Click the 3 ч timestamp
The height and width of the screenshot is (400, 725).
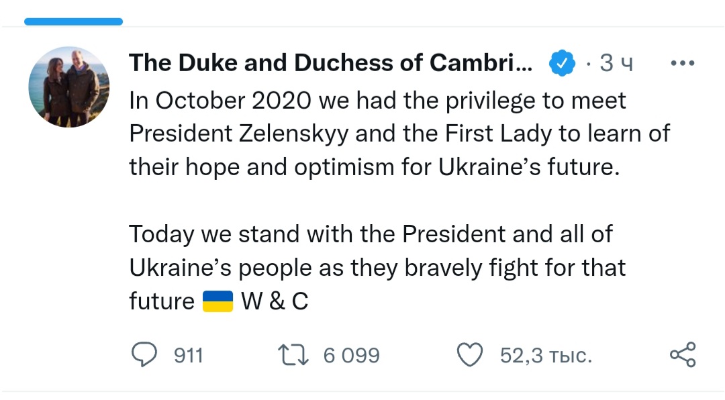616,63
